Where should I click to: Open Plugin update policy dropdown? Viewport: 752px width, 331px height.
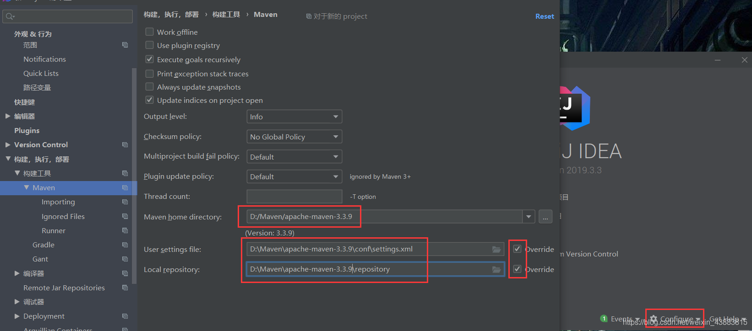pyautogui.click(x=294, y=176)
